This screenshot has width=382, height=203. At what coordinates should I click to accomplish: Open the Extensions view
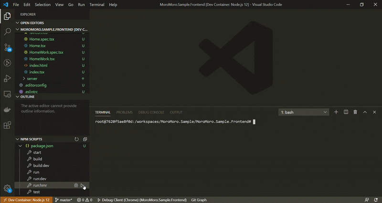pos(7,125)
